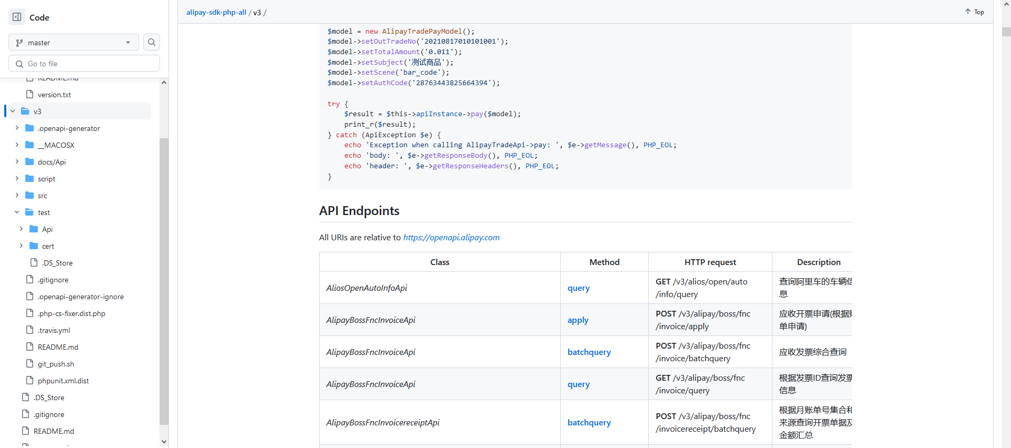1011x448 pixels.
Task: Open .php-cs-fixer.dist.php file
Action: coord(72,313)
